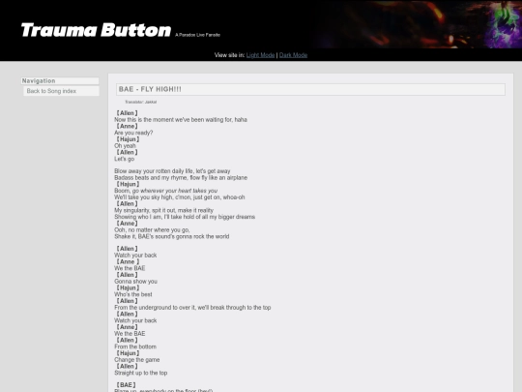Click lyric 'Badass beats and my rhyme'

[x=181, y=178]
